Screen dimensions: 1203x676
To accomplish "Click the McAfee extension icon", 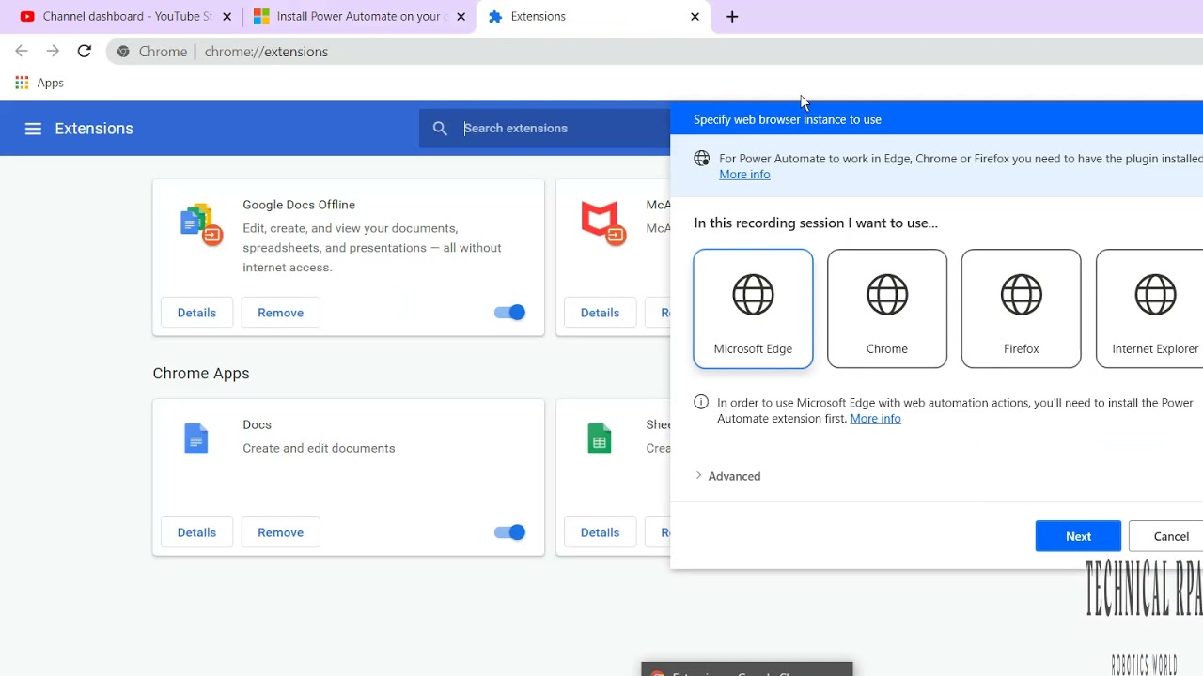I will click(602, 223).
